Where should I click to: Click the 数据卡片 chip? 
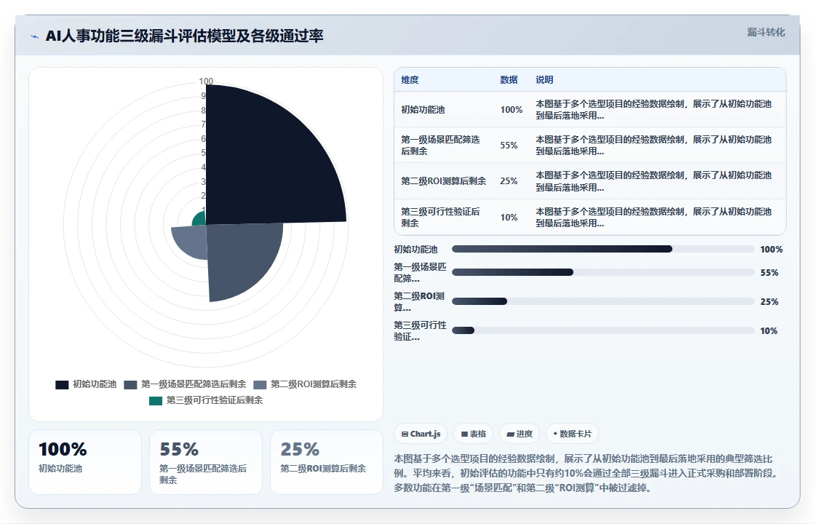572,434
